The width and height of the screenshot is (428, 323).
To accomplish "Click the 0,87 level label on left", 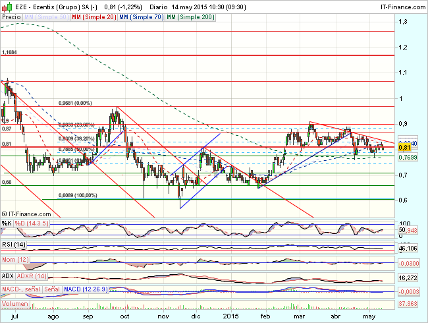I will tap(7, 129).
